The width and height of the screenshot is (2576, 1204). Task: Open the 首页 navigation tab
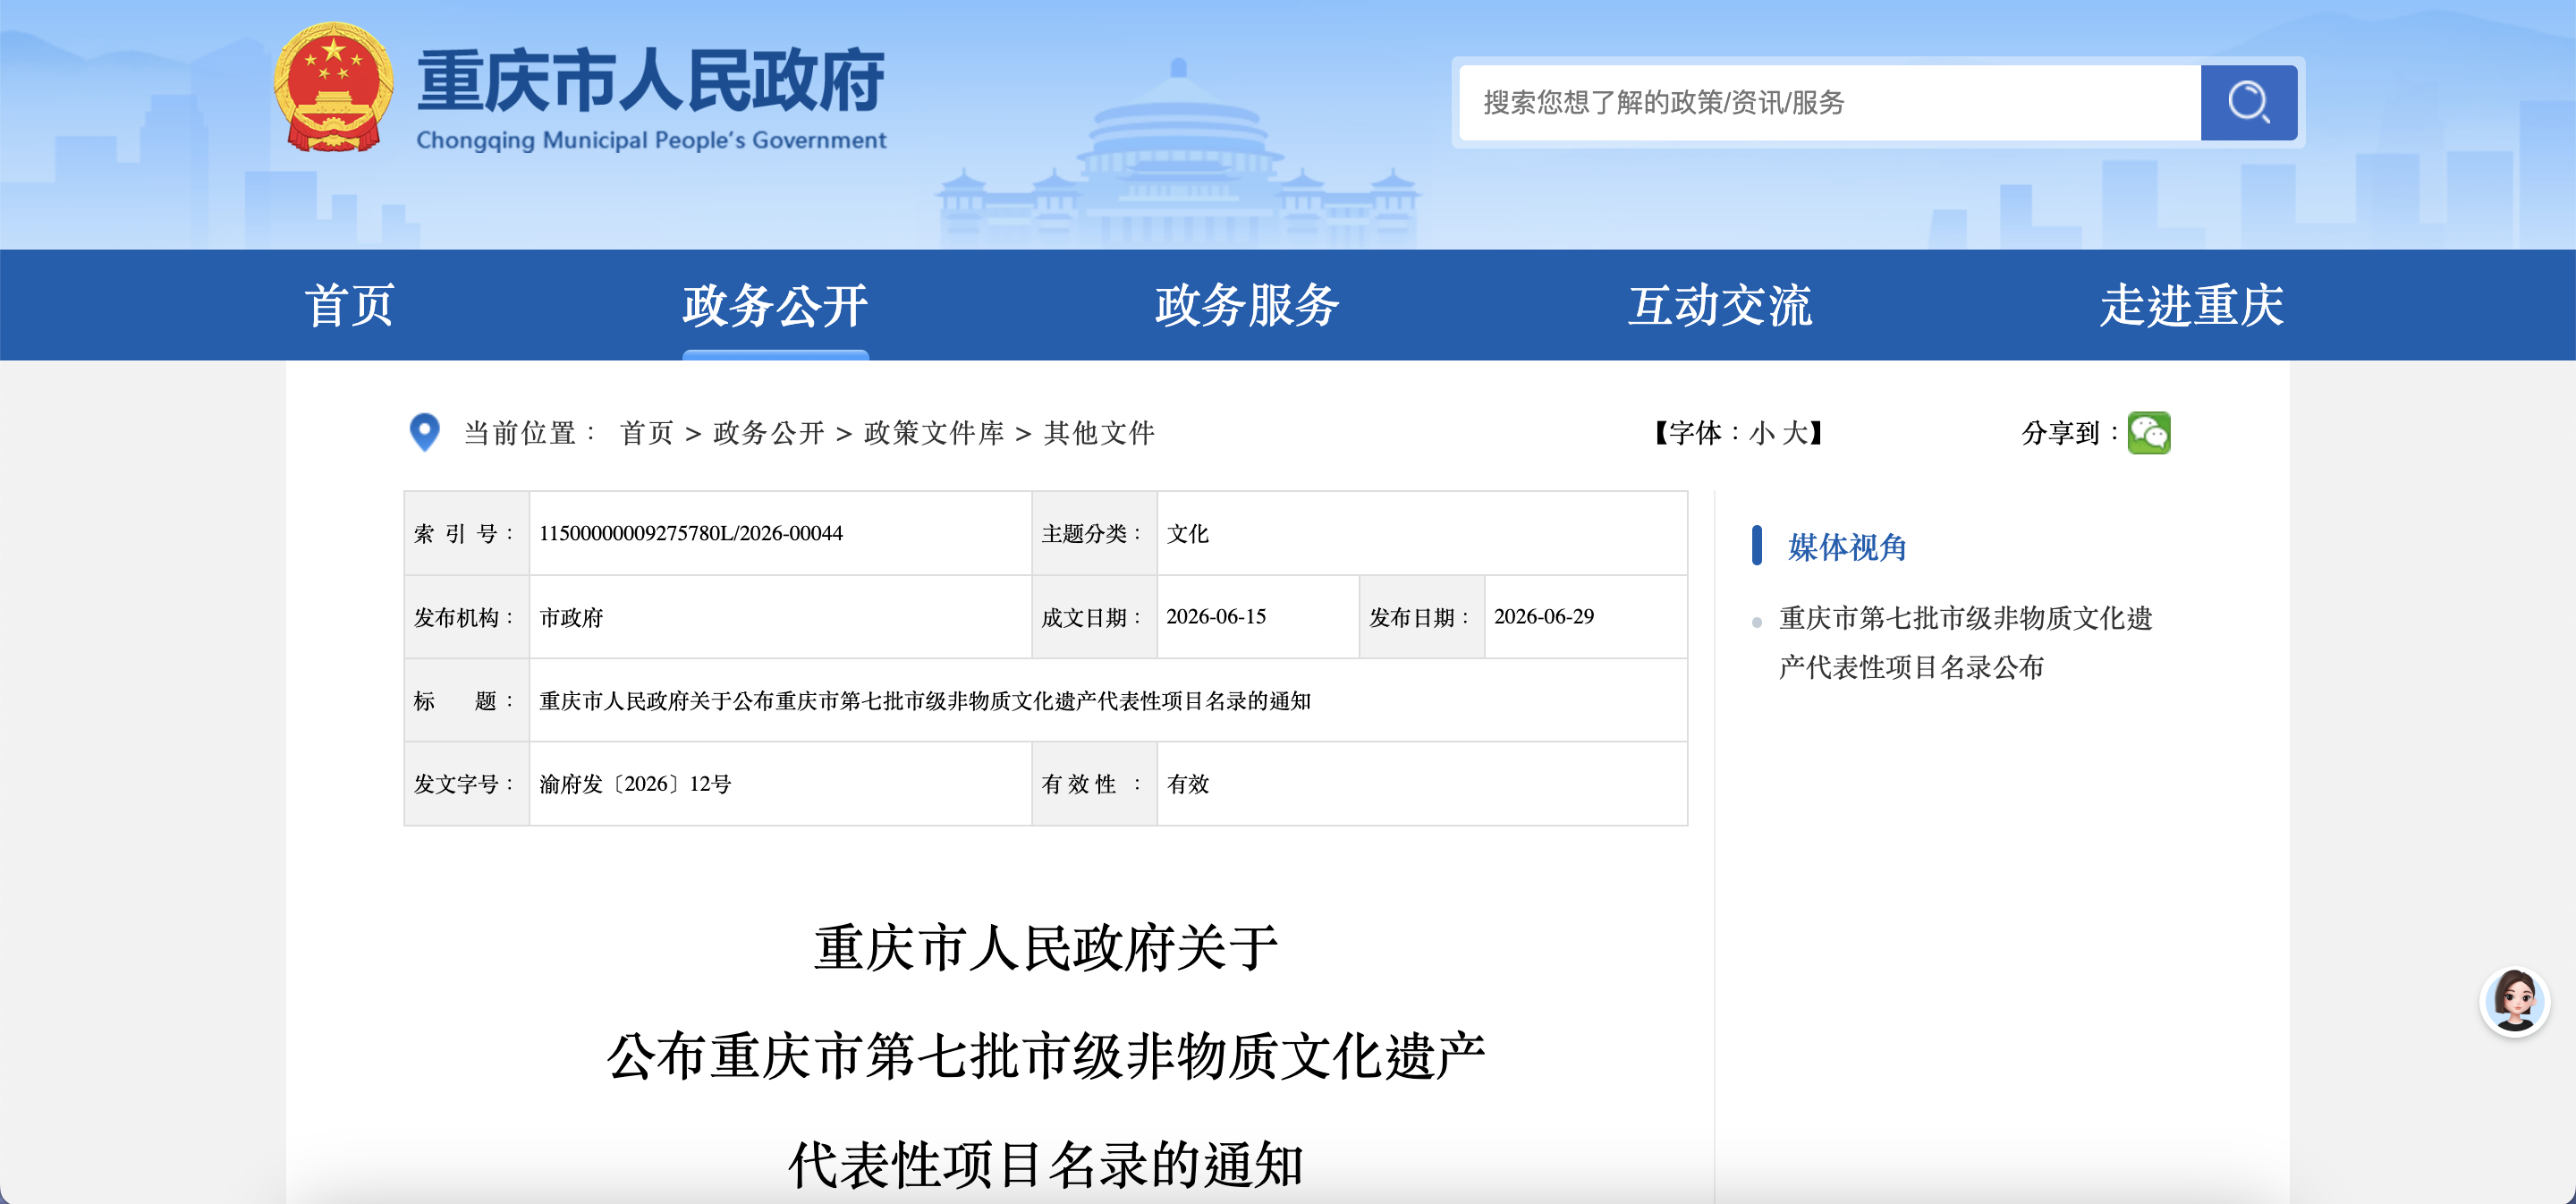pos(349,305)
